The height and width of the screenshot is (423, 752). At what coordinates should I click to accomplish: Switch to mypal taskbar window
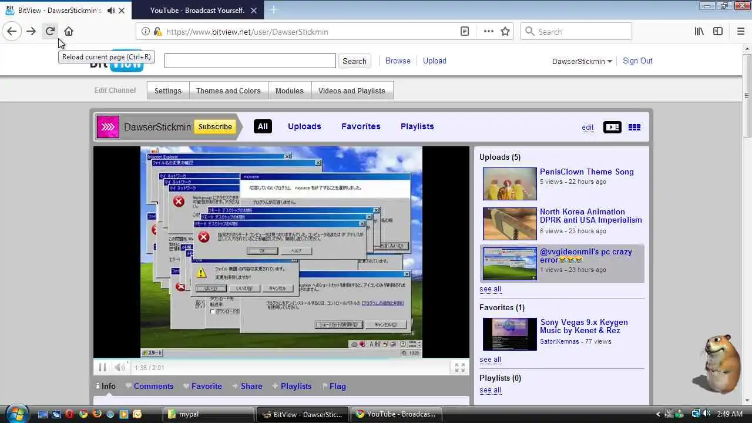(208, 414)
